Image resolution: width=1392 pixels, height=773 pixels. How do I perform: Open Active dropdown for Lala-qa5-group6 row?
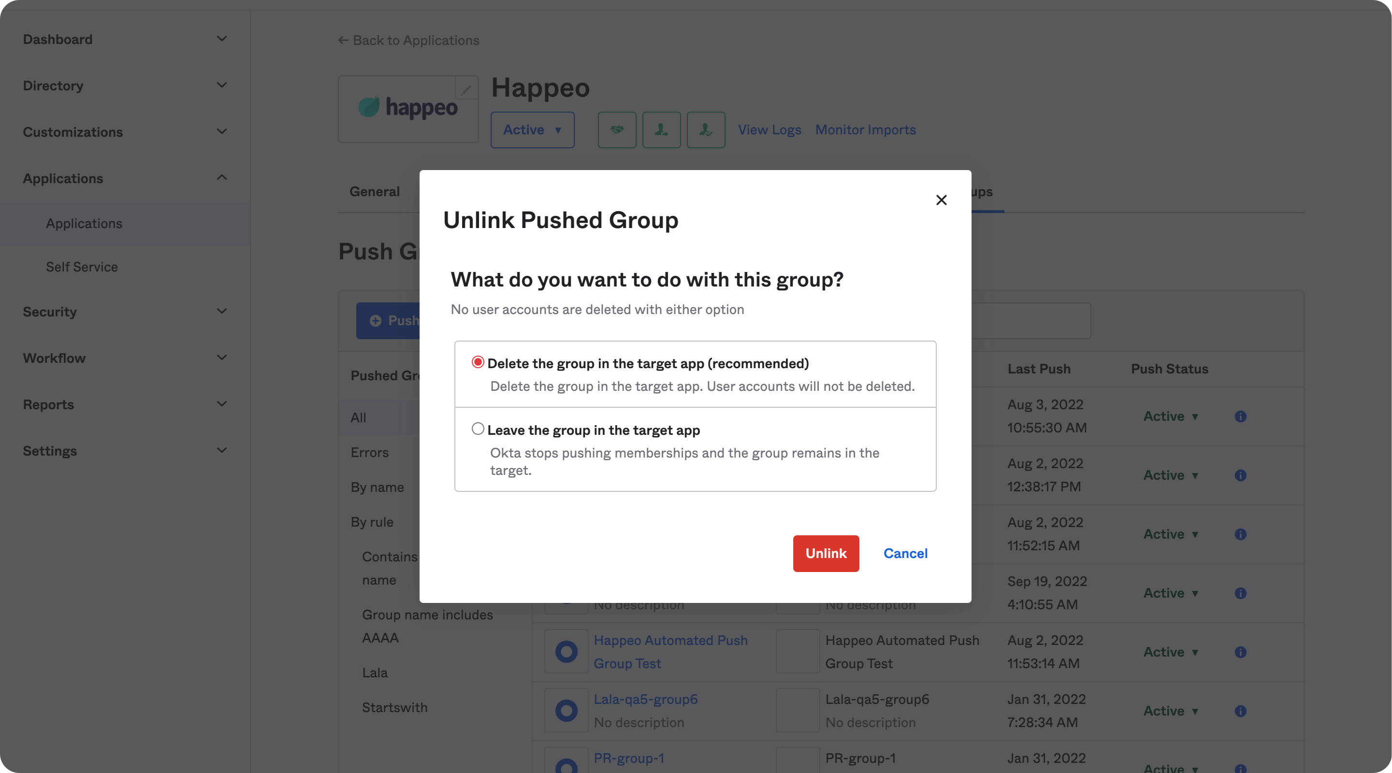click(x=1171, y=711)
